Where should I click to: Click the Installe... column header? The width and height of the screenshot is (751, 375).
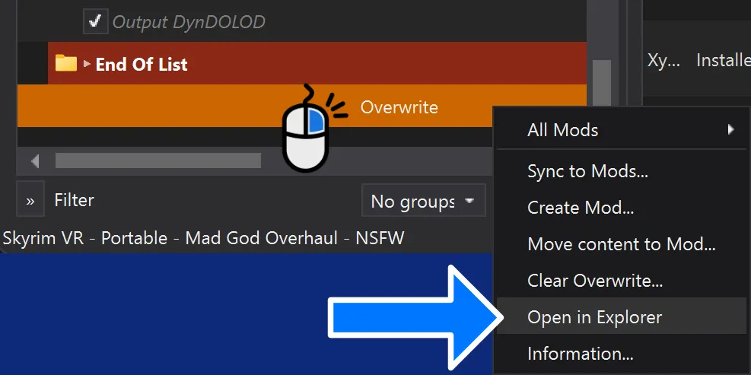tap(722, 61)
